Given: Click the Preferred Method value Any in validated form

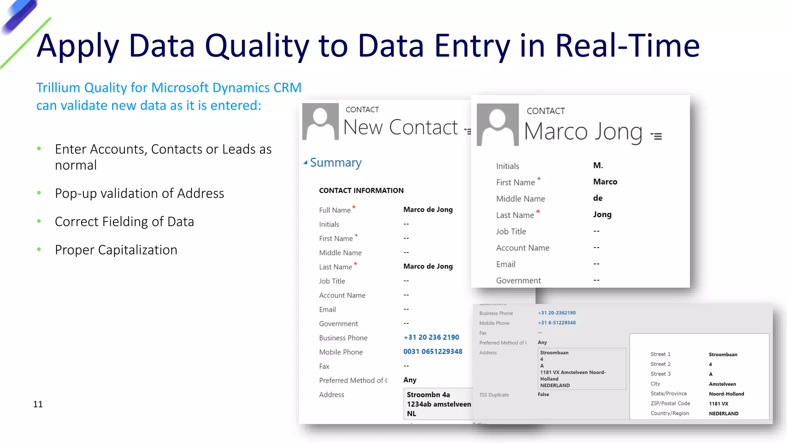Looking at the screenshot, I should 542,343.
